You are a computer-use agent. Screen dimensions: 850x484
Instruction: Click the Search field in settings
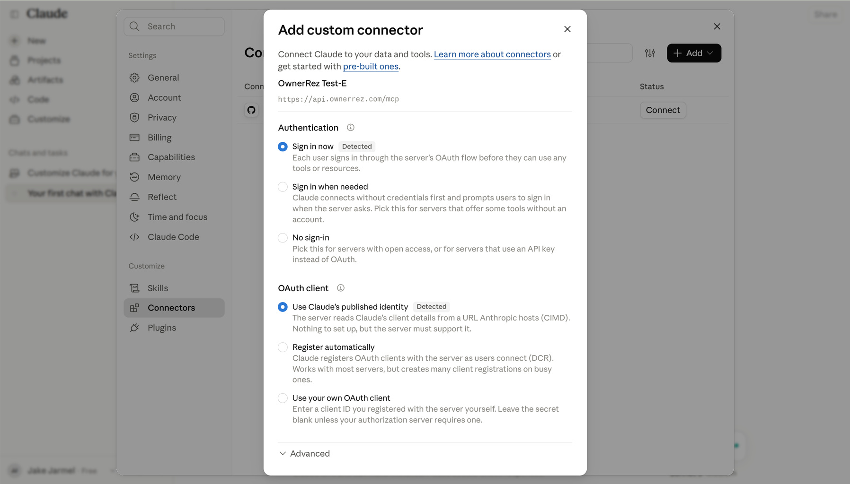[x=174, y=26]
